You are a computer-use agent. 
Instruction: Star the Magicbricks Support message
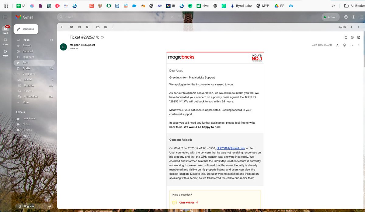coord(337,45)
